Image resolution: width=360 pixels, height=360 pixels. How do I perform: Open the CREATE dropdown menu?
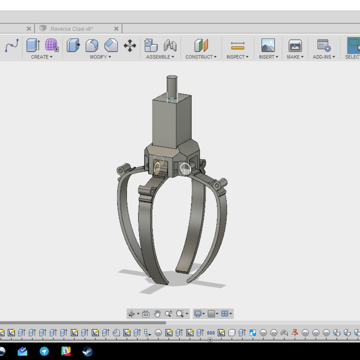[x=41, y=57]
